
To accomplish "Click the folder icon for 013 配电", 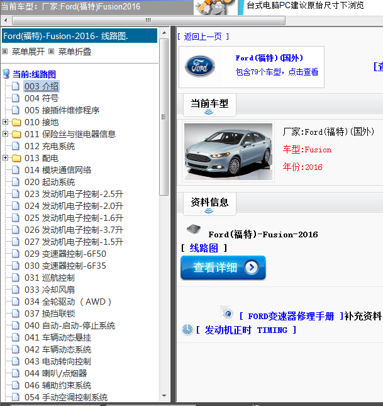I will (16, 158).
